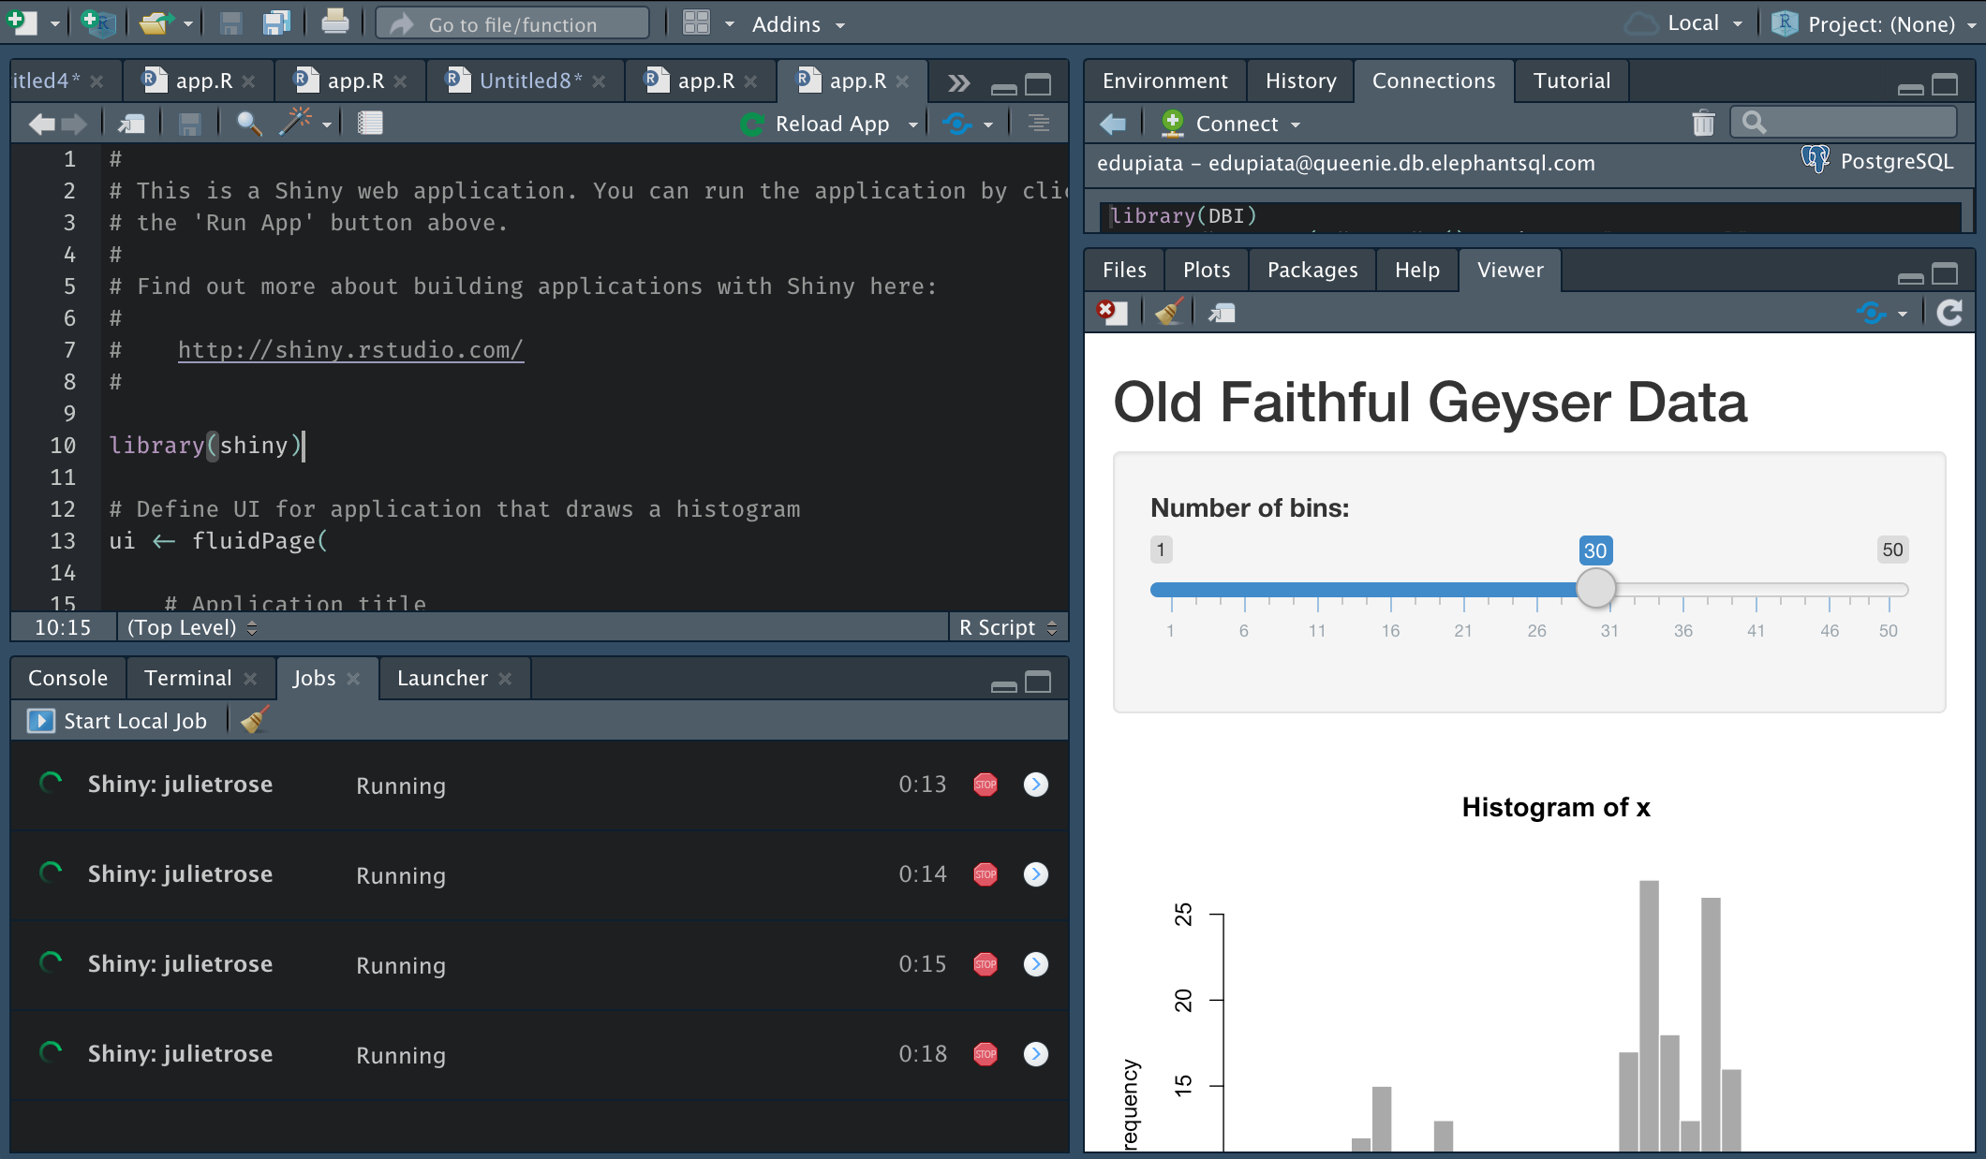The height and width of the screenshot is (1159, 1986).
Task: Click the show in new window icon in editor
Action: pyautogui.click(x=131, y=123)
